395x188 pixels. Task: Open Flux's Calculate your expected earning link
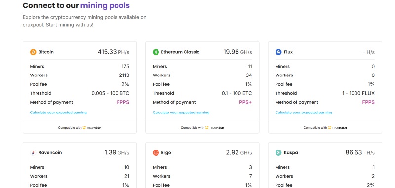304,113
